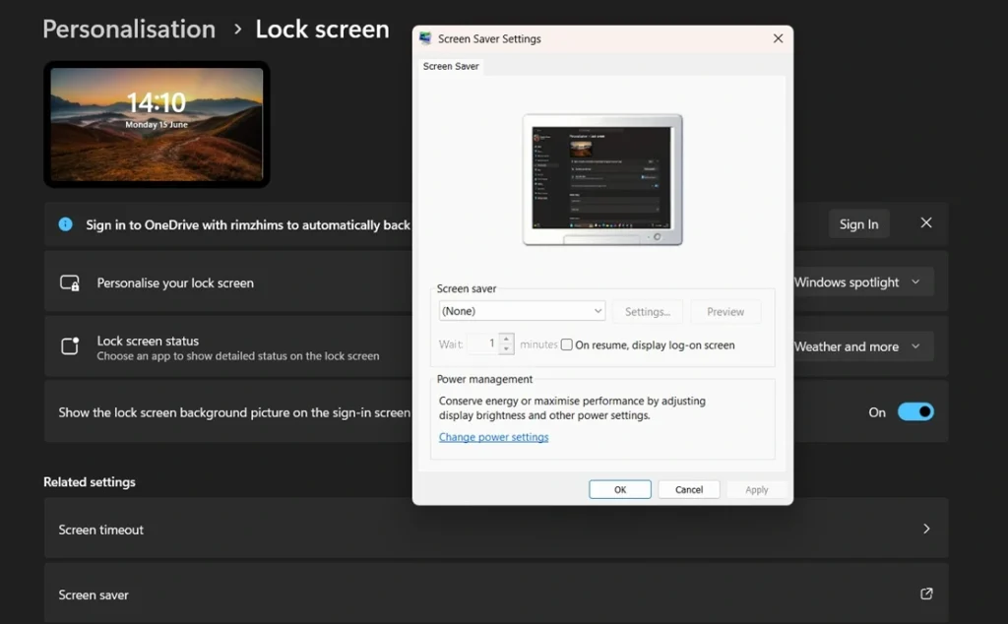Click the Wait minutes number field

coord(482,343)
